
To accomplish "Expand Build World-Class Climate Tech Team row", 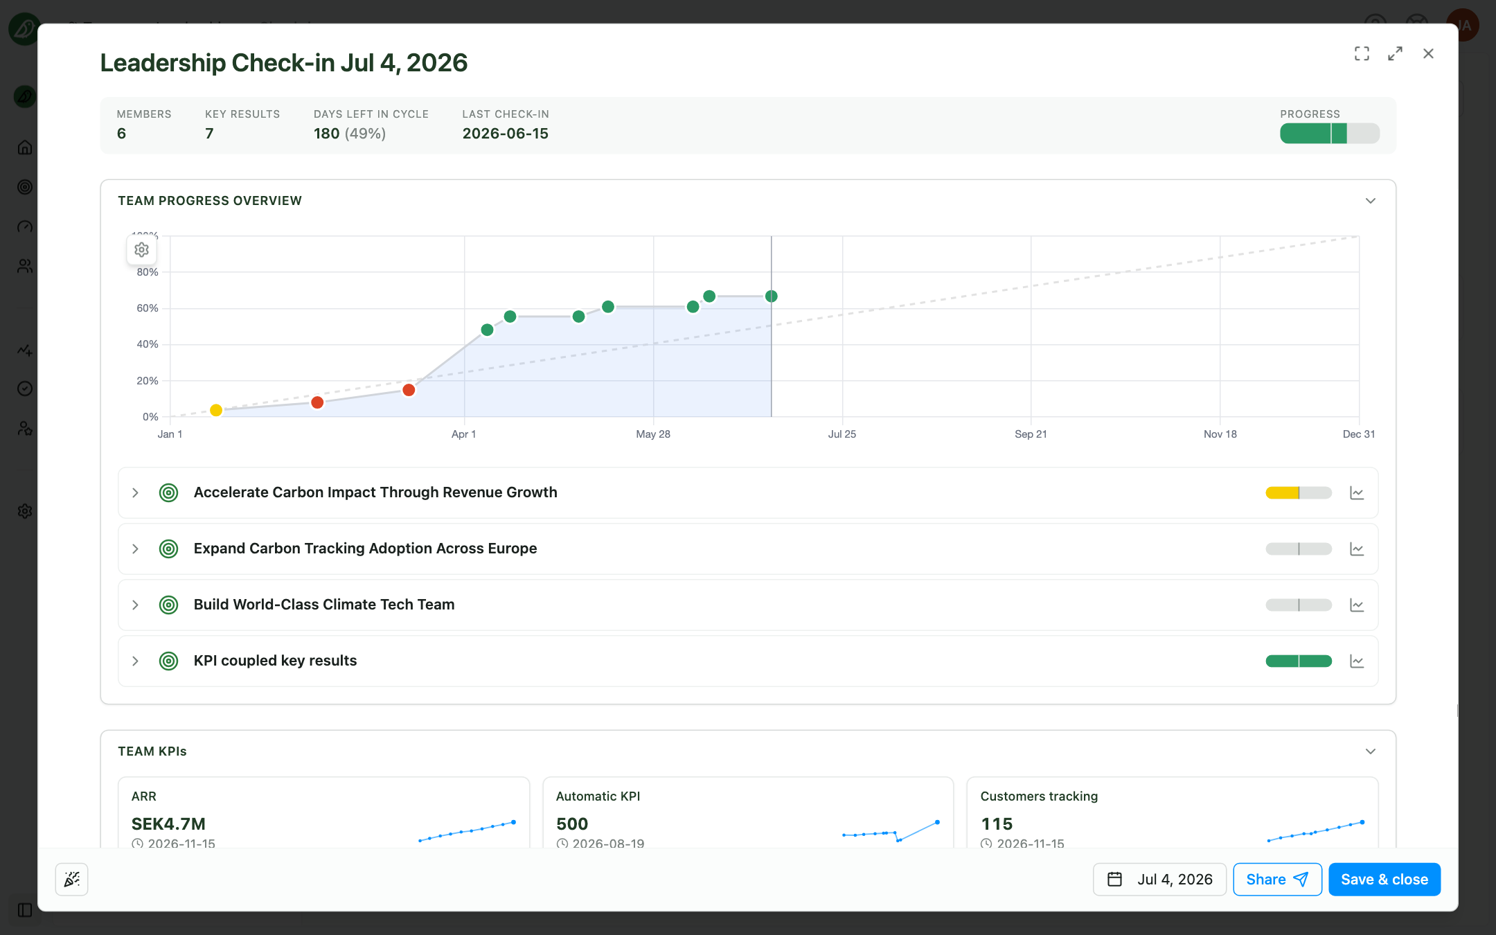I will coord(135,605).
